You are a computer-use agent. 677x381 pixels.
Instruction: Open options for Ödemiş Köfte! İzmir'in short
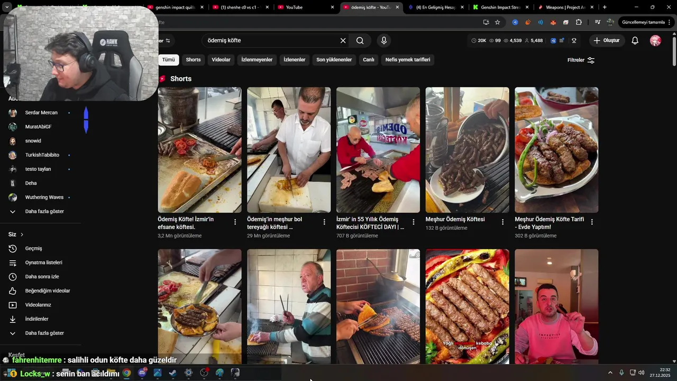point(235,222)
